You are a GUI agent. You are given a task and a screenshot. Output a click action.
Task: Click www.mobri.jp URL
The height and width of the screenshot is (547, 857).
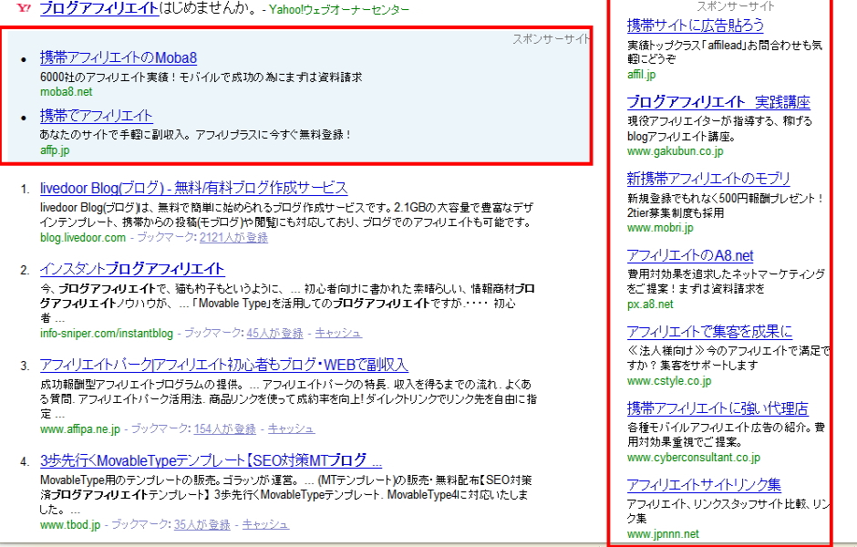click(660, 228)
